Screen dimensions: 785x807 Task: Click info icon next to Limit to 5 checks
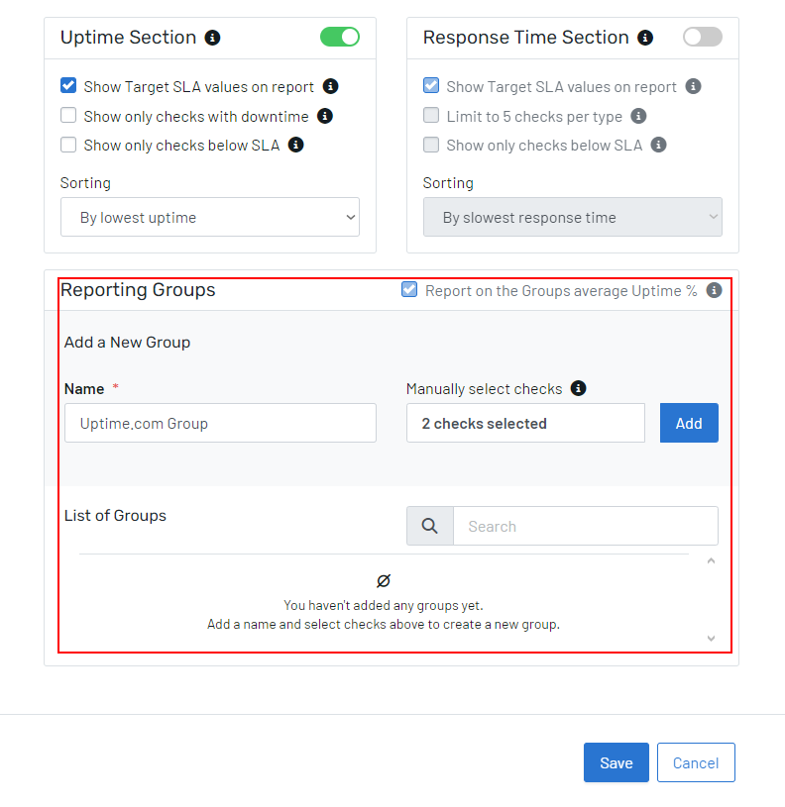(x=638, y=115)
